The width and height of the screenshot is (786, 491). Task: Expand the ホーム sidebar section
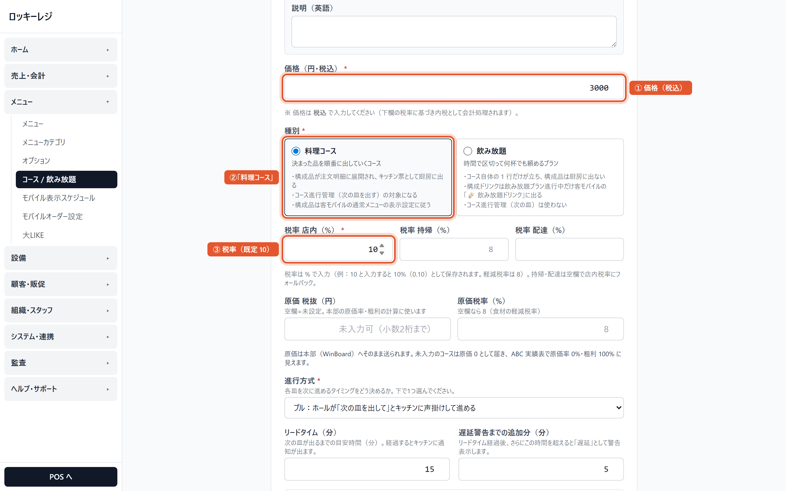coord(61,50)
